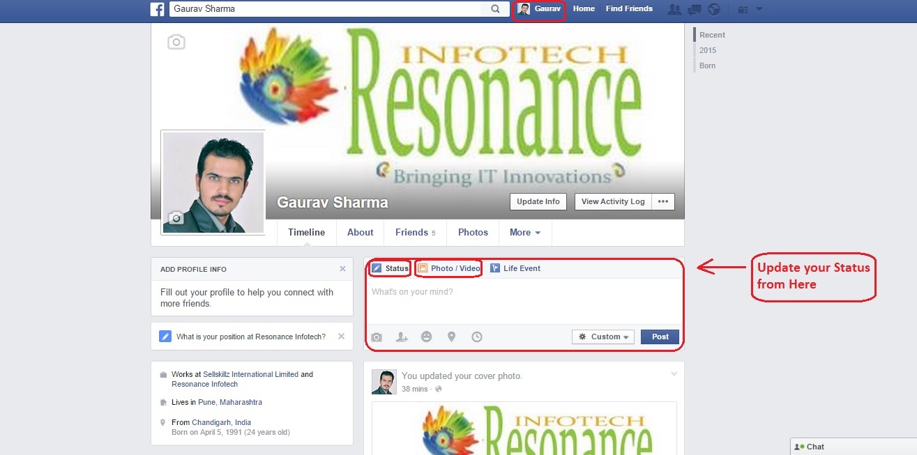Click the Facebook logo icon
Screen dimensions: 917x455
158,9
